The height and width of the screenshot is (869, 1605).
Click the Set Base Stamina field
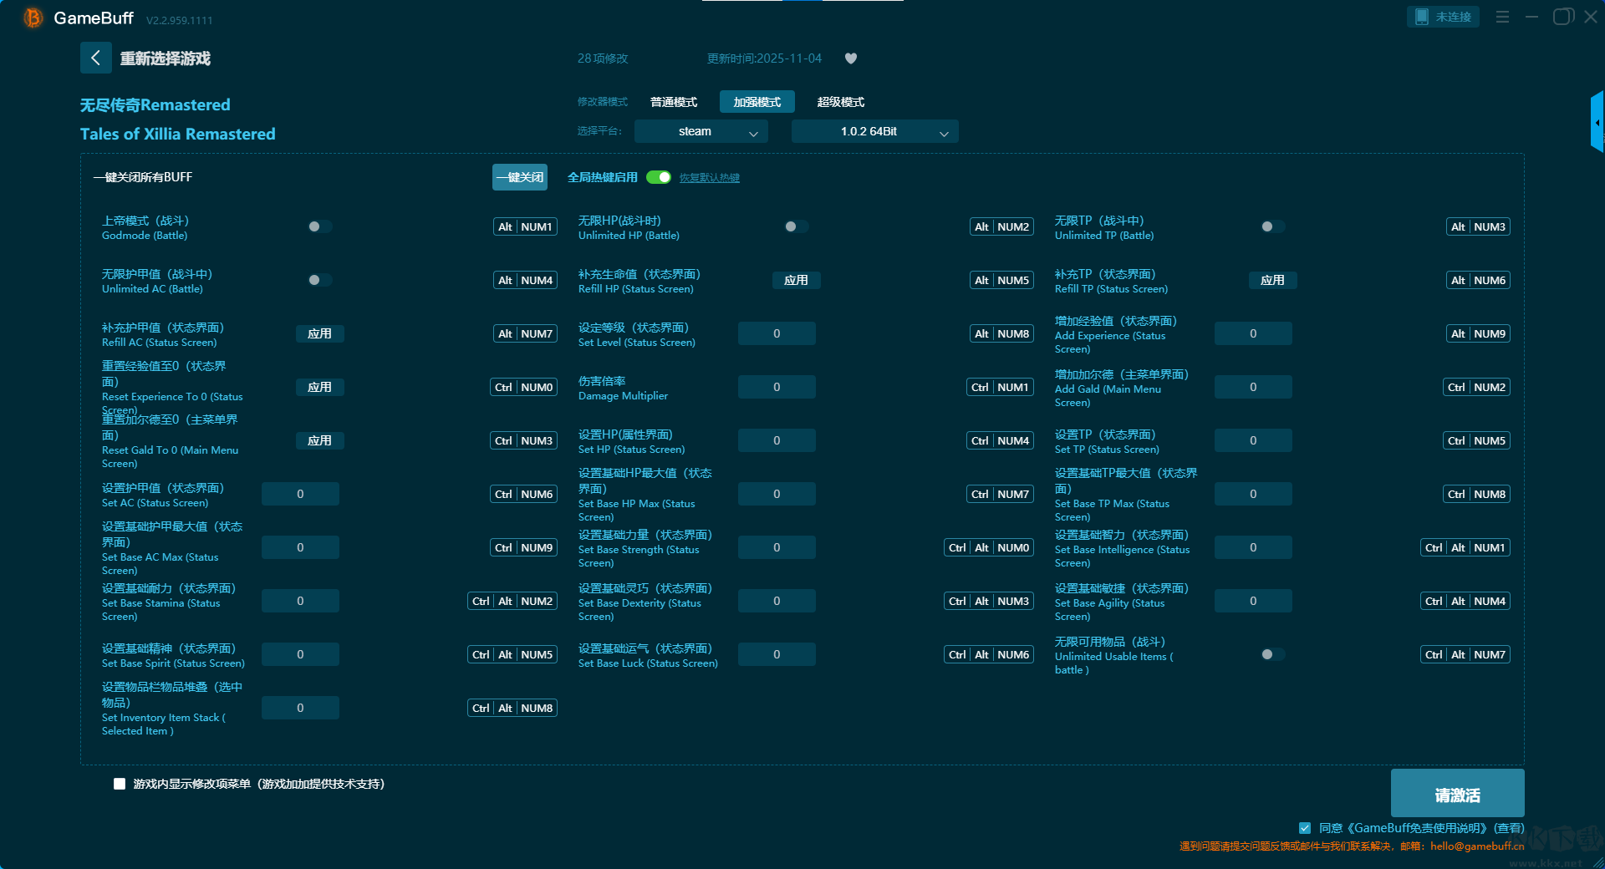[x=300, y=601]
